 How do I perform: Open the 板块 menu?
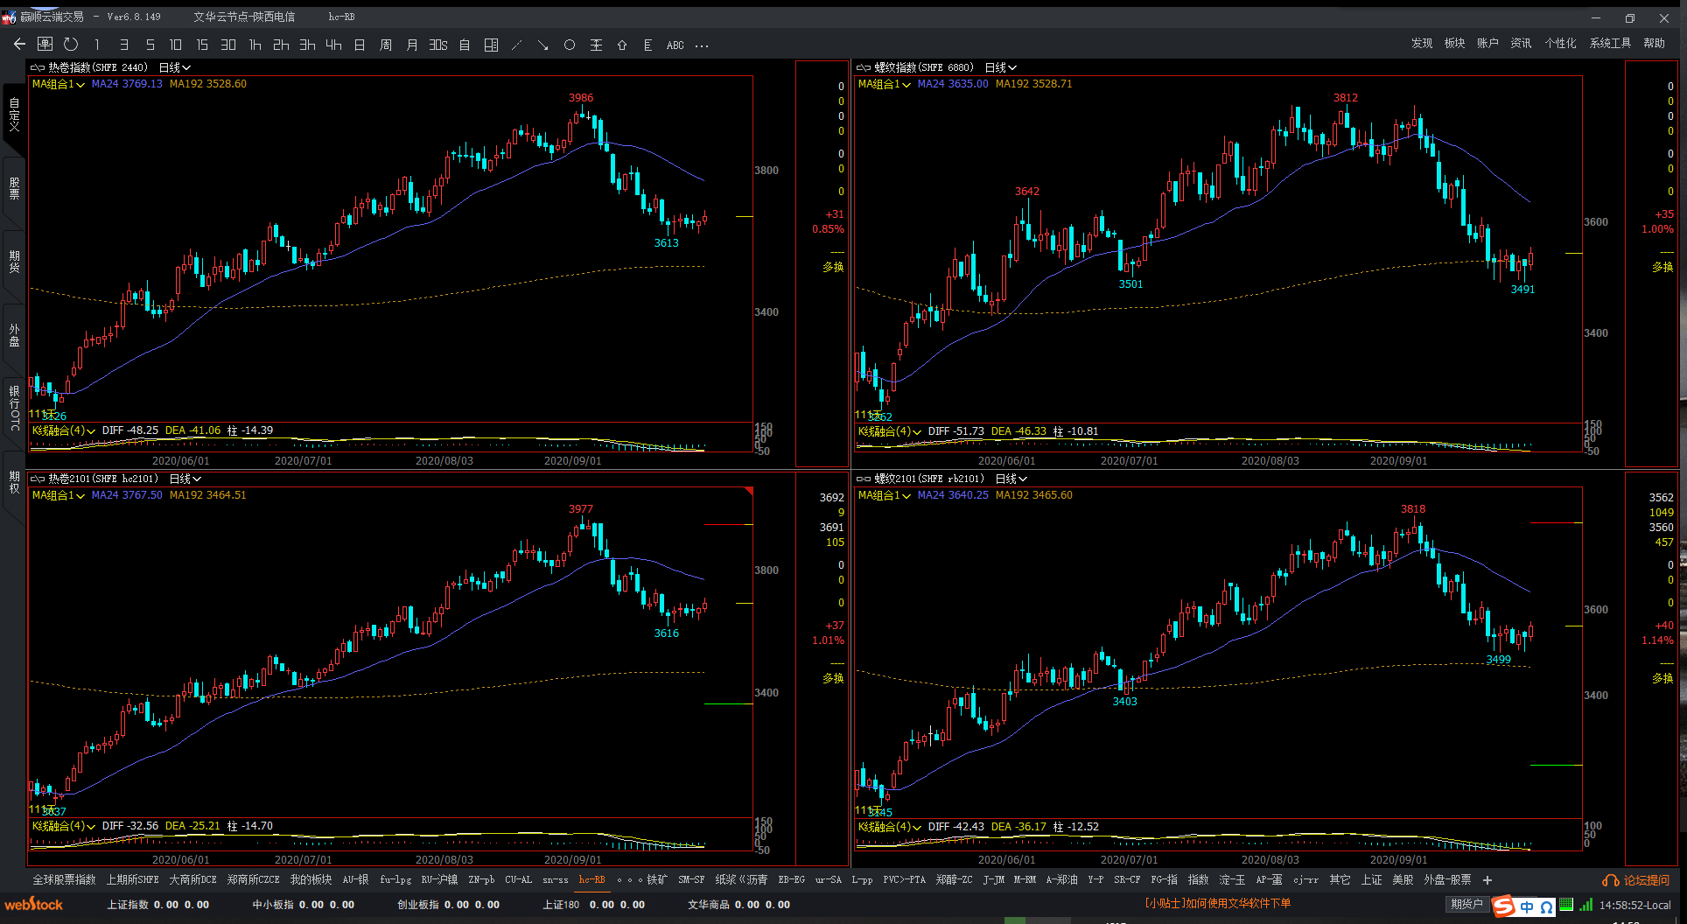(x=1454, y=44)
